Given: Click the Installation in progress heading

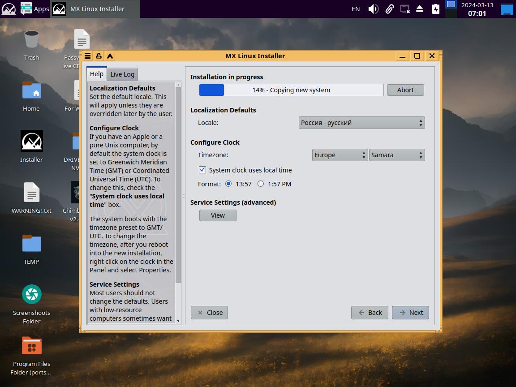Looking at the screenshot, I should tap(227, 77).
